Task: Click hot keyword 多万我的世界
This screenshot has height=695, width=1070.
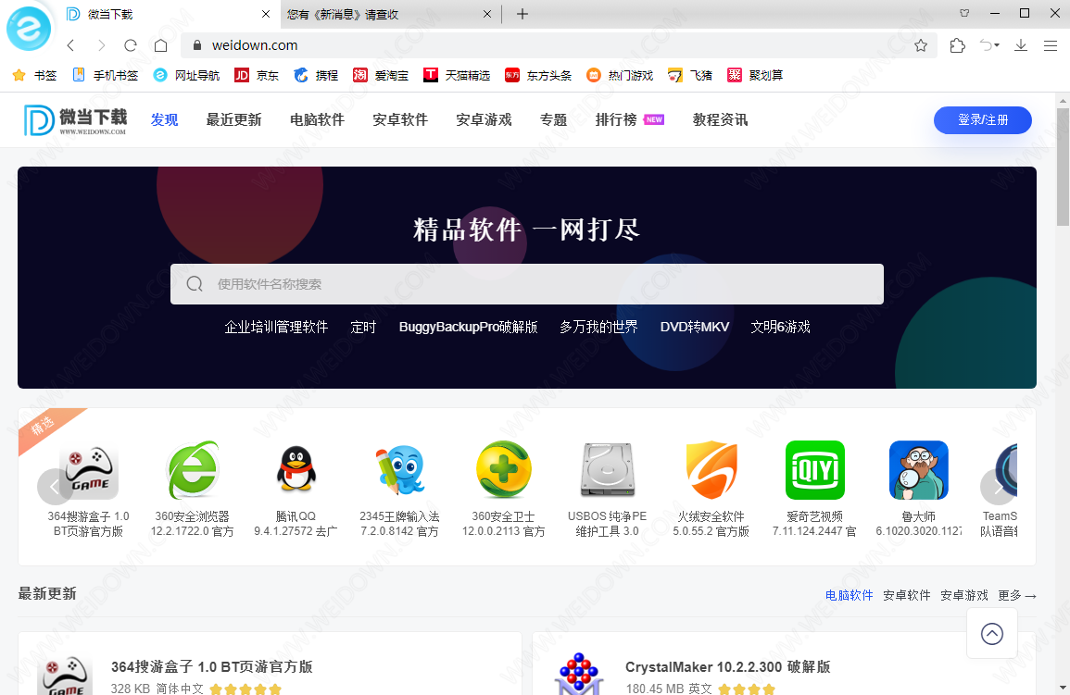Action: tap(598, 327)
